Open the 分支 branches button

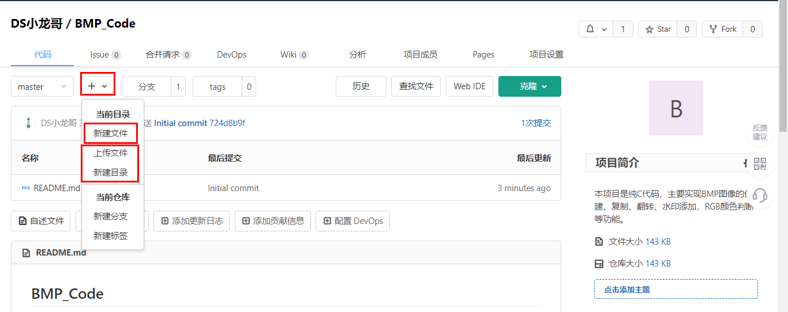pos(147,86)
